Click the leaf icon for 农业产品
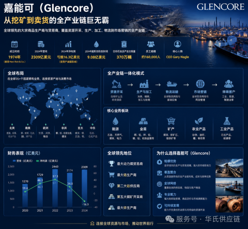Image resolution: width=248 pixels, height=229 pixels. tap(199, 121)
